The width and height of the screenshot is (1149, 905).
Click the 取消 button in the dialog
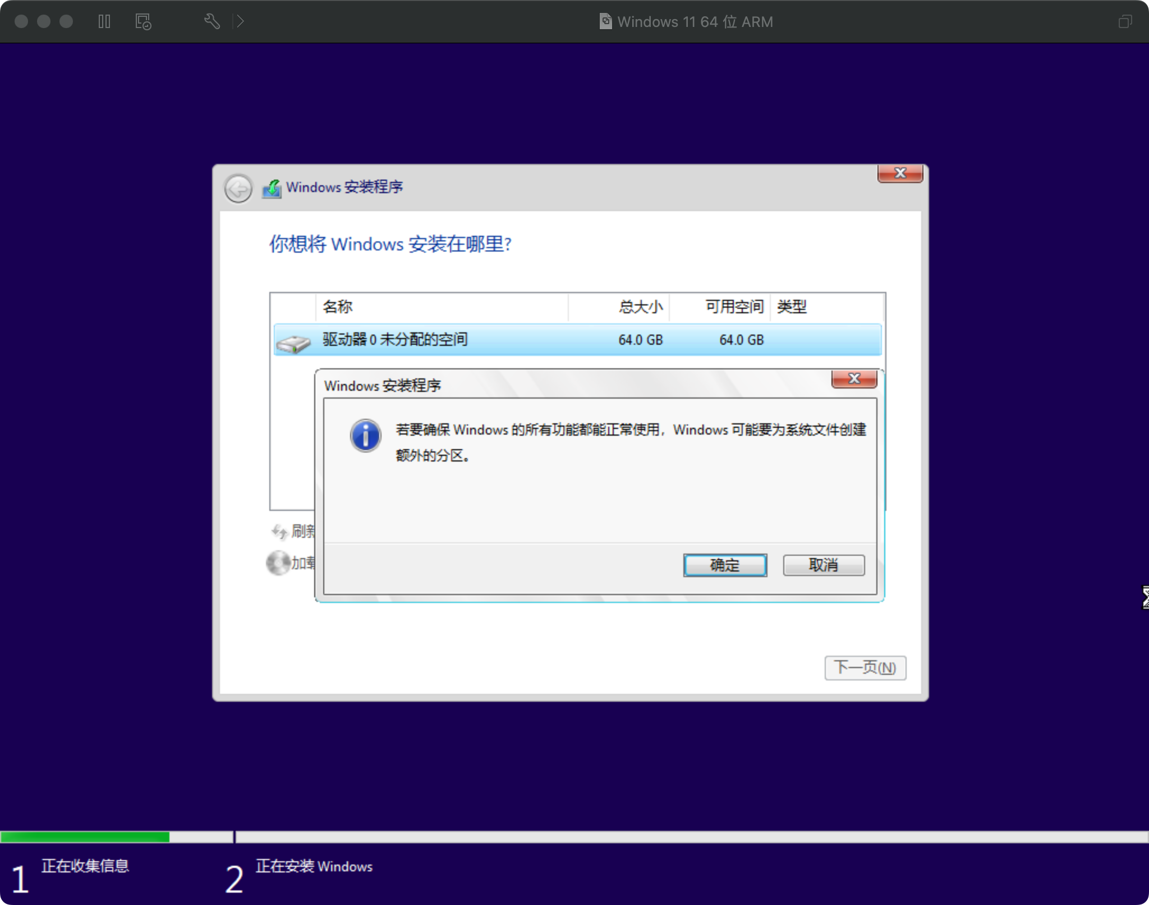[x=824, y=565]
